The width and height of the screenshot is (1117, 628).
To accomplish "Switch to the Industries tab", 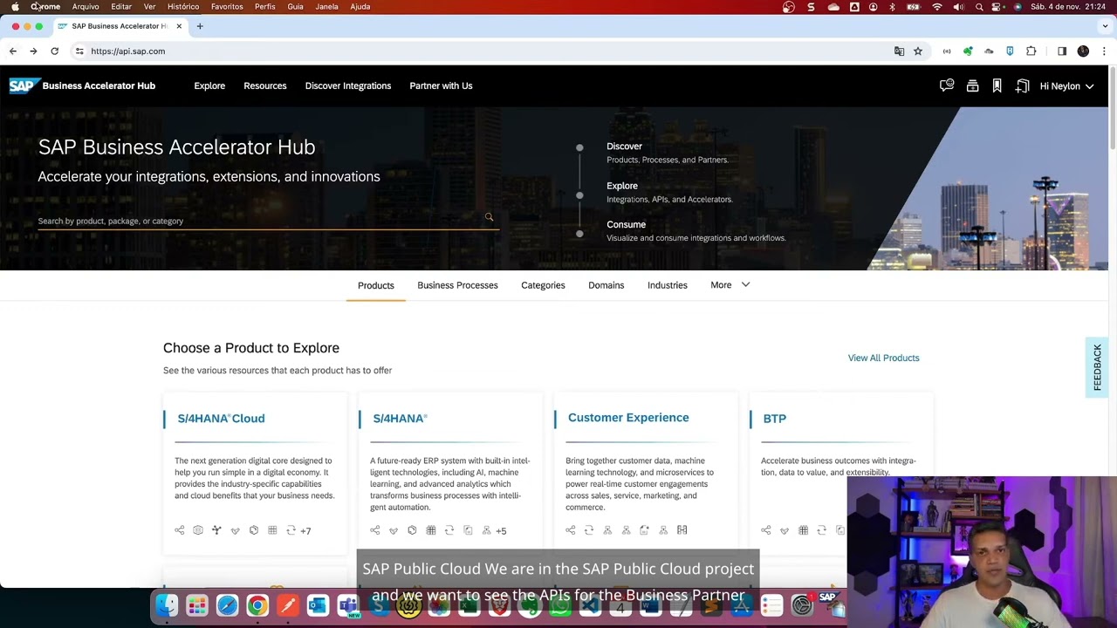I will pyautogui.click(x=668, y=285).
